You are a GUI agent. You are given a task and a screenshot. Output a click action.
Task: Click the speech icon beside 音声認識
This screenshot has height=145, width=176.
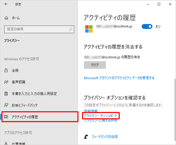coord(6,82)
